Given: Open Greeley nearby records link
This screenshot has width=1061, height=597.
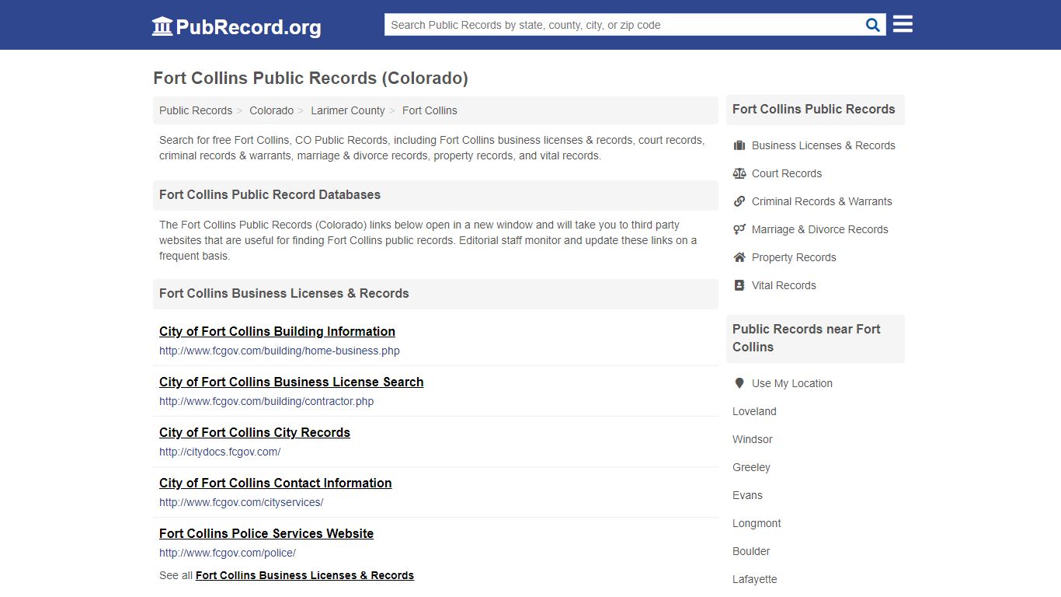Looking at the screenshot, I should point(751,467).
